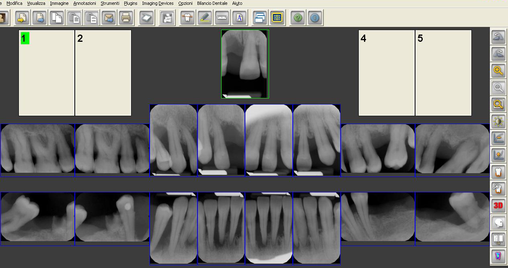Screen dimensions: 508x268
Task: Open help via the green question mark
Action: coord(298,18)
